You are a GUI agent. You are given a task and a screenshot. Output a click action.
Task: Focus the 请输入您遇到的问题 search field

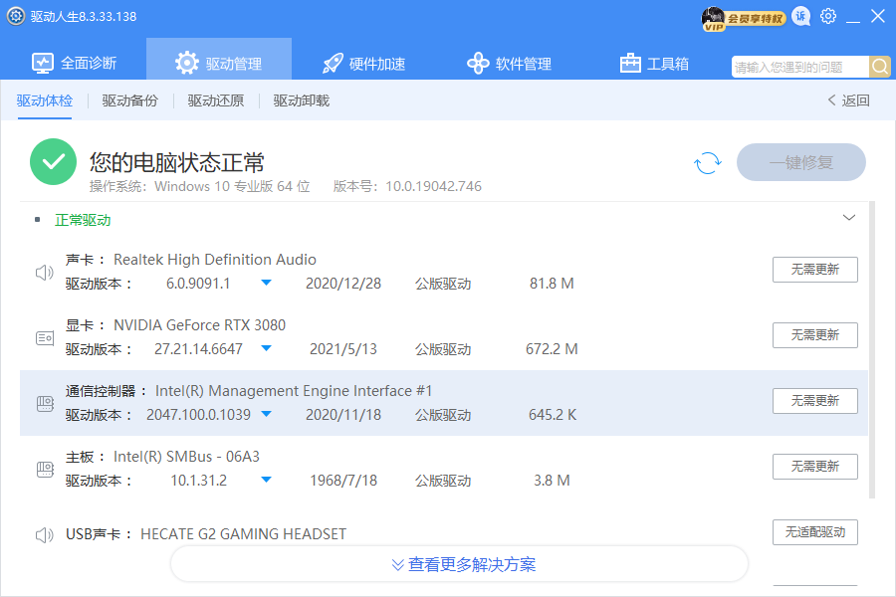[x=800, y=67]
